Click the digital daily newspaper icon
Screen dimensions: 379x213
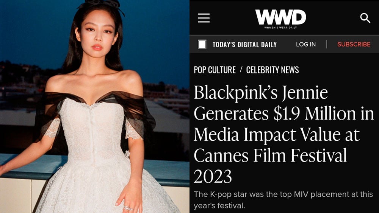[x=202, y=44]
